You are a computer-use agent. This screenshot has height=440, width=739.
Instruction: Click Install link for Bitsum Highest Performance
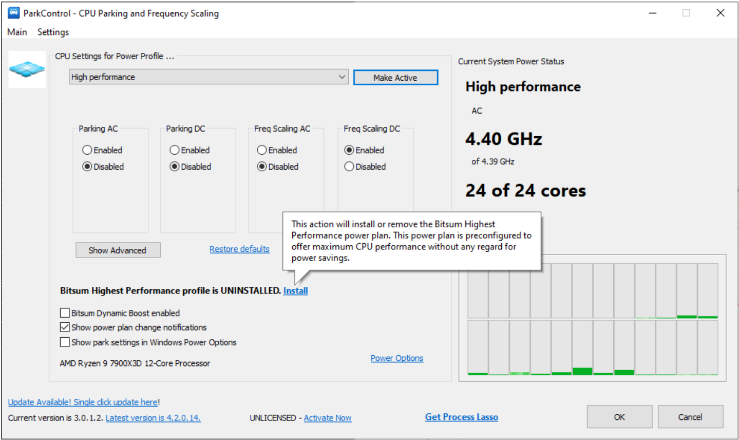click(296, 291)
